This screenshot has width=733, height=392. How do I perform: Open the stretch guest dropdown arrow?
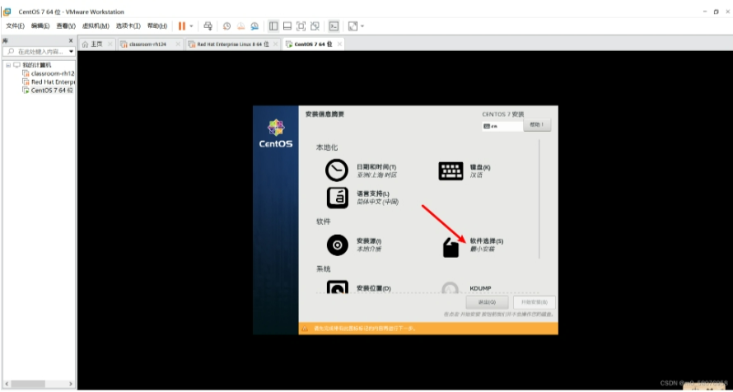(362, 26)
